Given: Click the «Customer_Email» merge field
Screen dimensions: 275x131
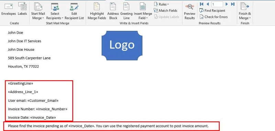Looking at the screenshot, I should point(43,100).
